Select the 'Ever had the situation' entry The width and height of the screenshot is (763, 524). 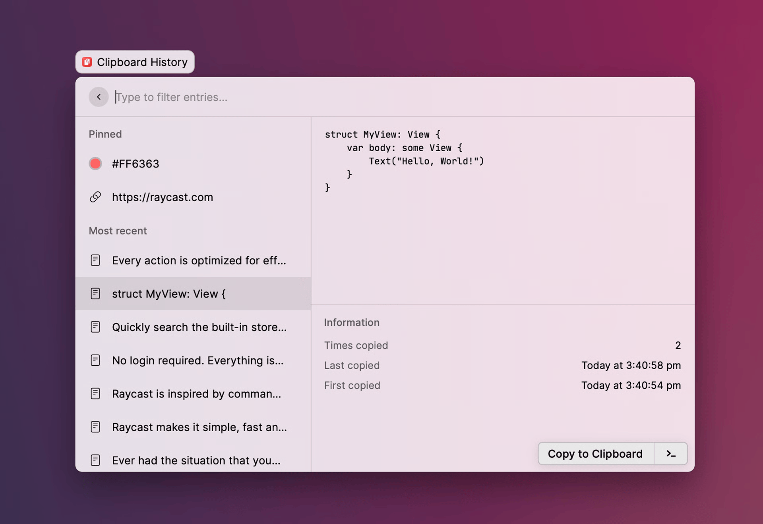pos(196,460)
